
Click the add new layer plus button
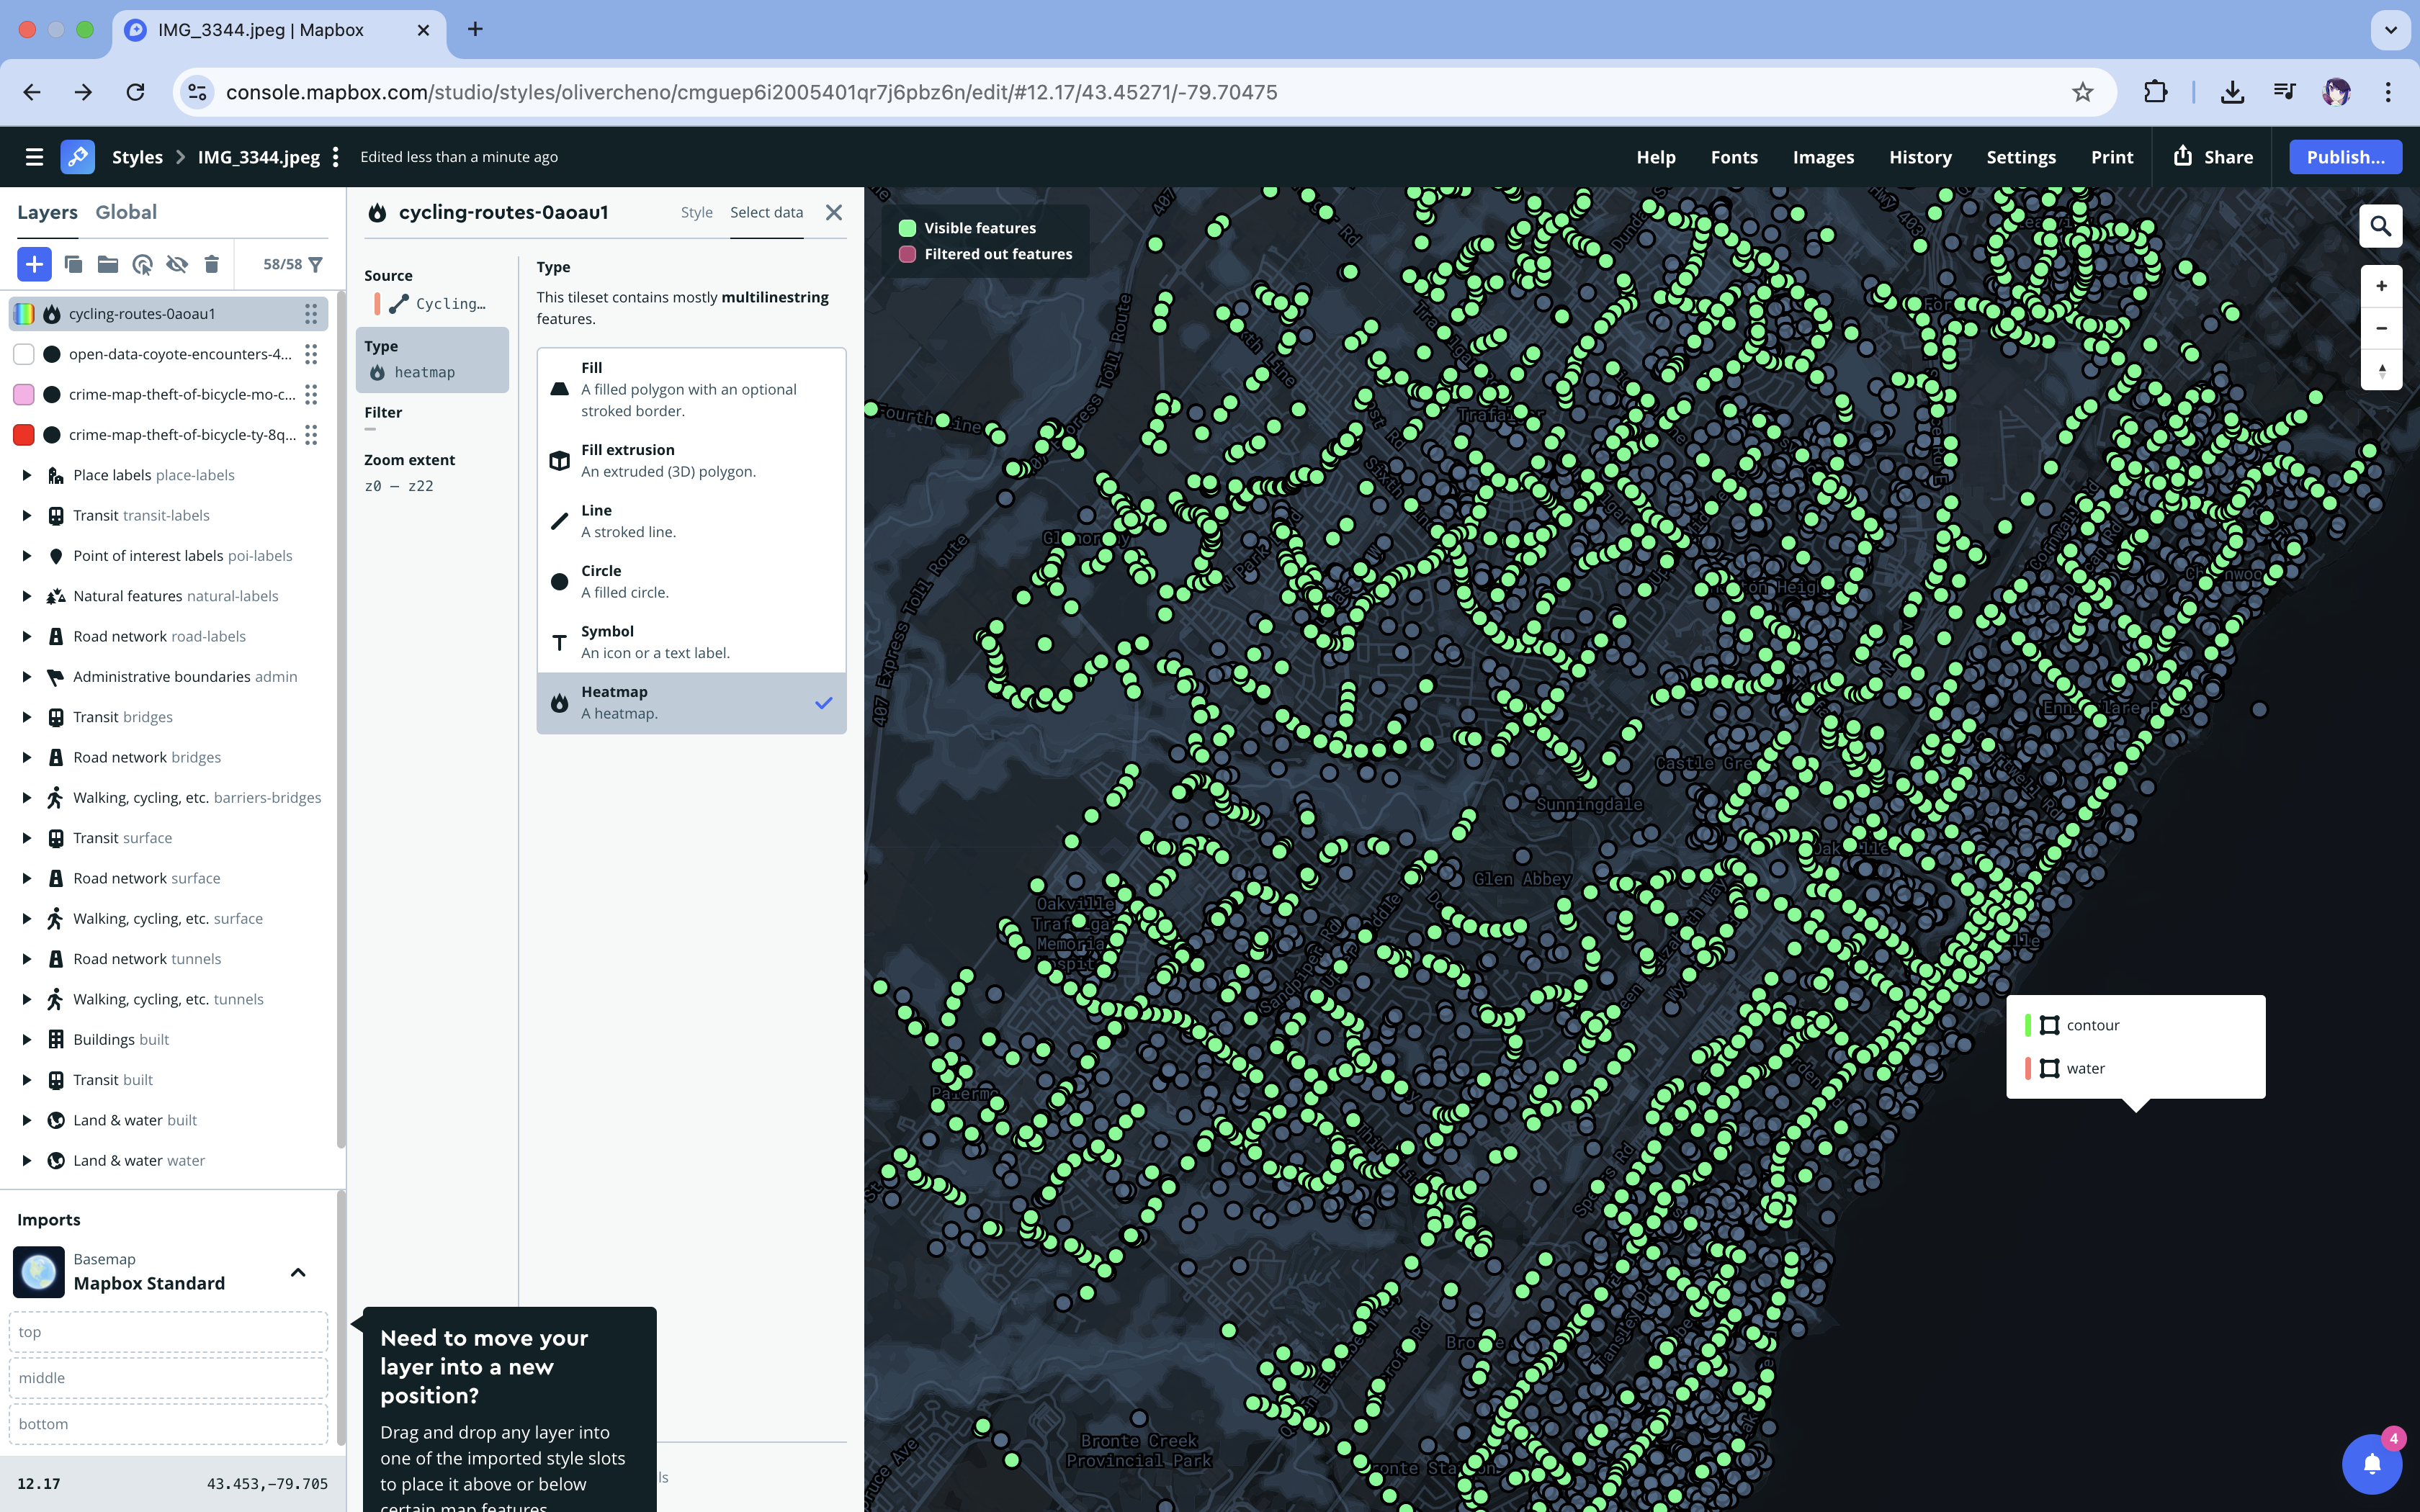[x=34, y=264]
